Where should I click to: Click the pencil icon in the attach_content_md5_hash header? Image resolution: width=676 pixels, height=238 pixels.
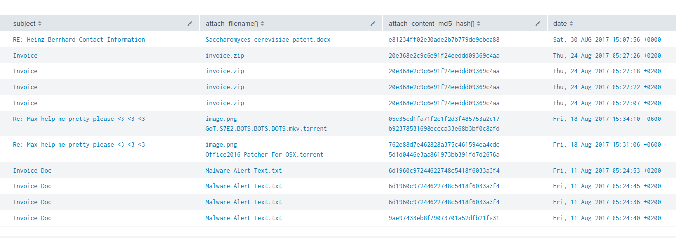[x=538, y=24]
